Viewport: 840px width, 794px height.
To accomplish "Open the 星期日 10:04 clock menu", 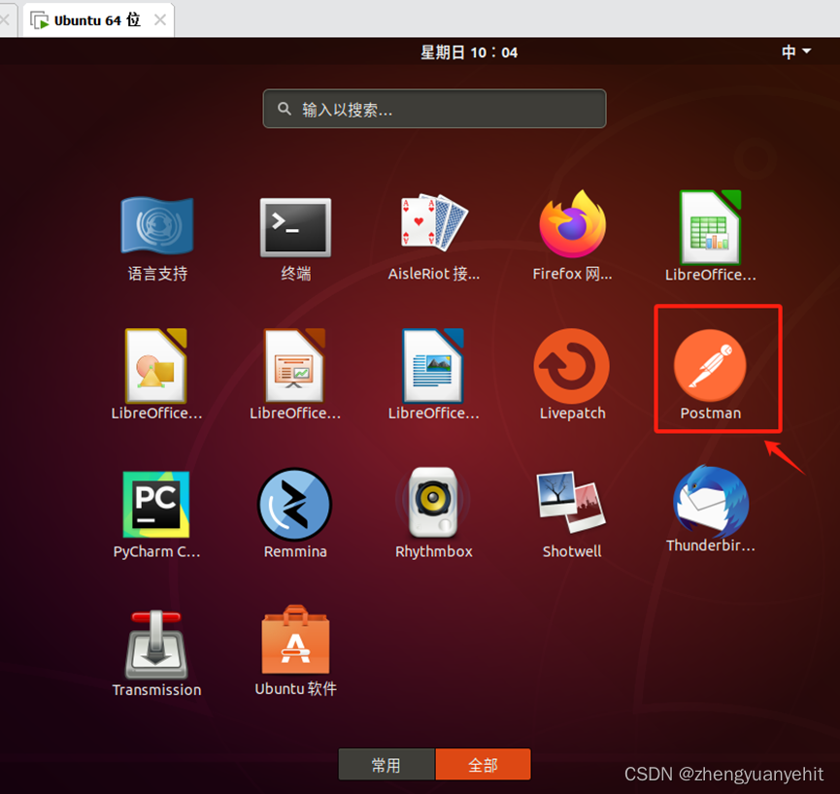I will click(x=469, y=52).
